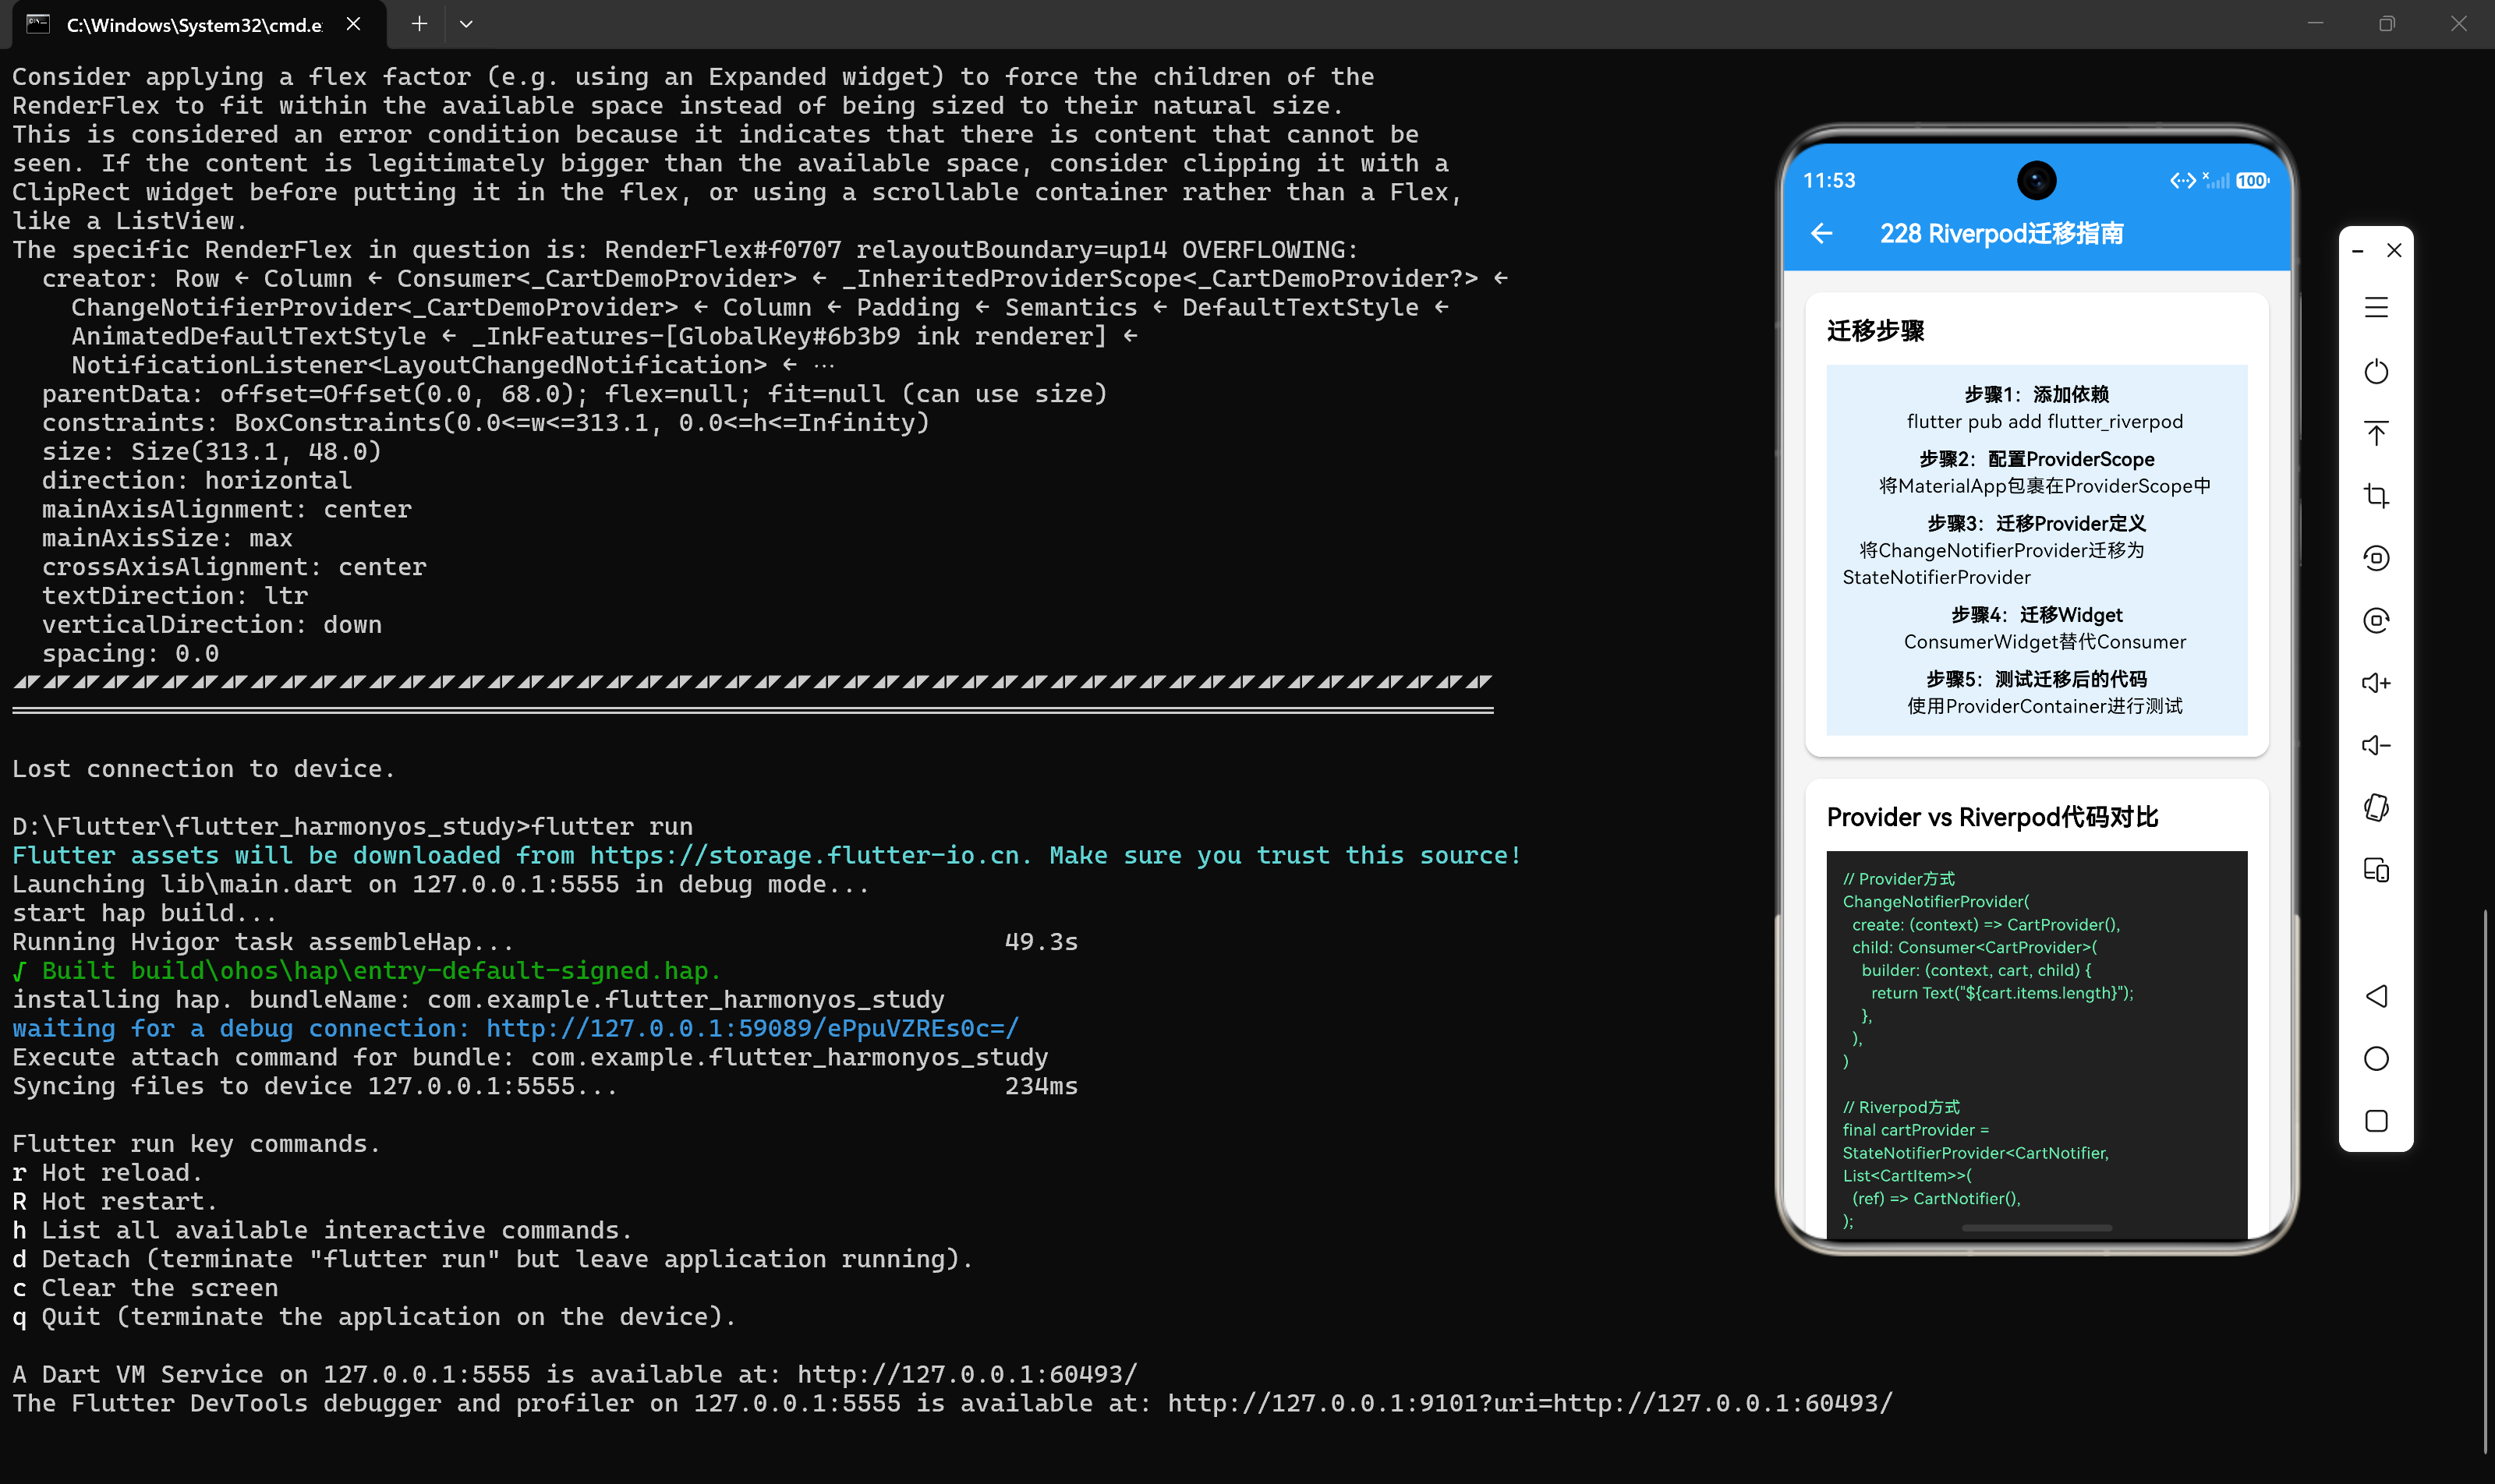2495x1484 pixels.
Task: Click the emulator rotate-left screen icon
Action: tap(2376, 558)
